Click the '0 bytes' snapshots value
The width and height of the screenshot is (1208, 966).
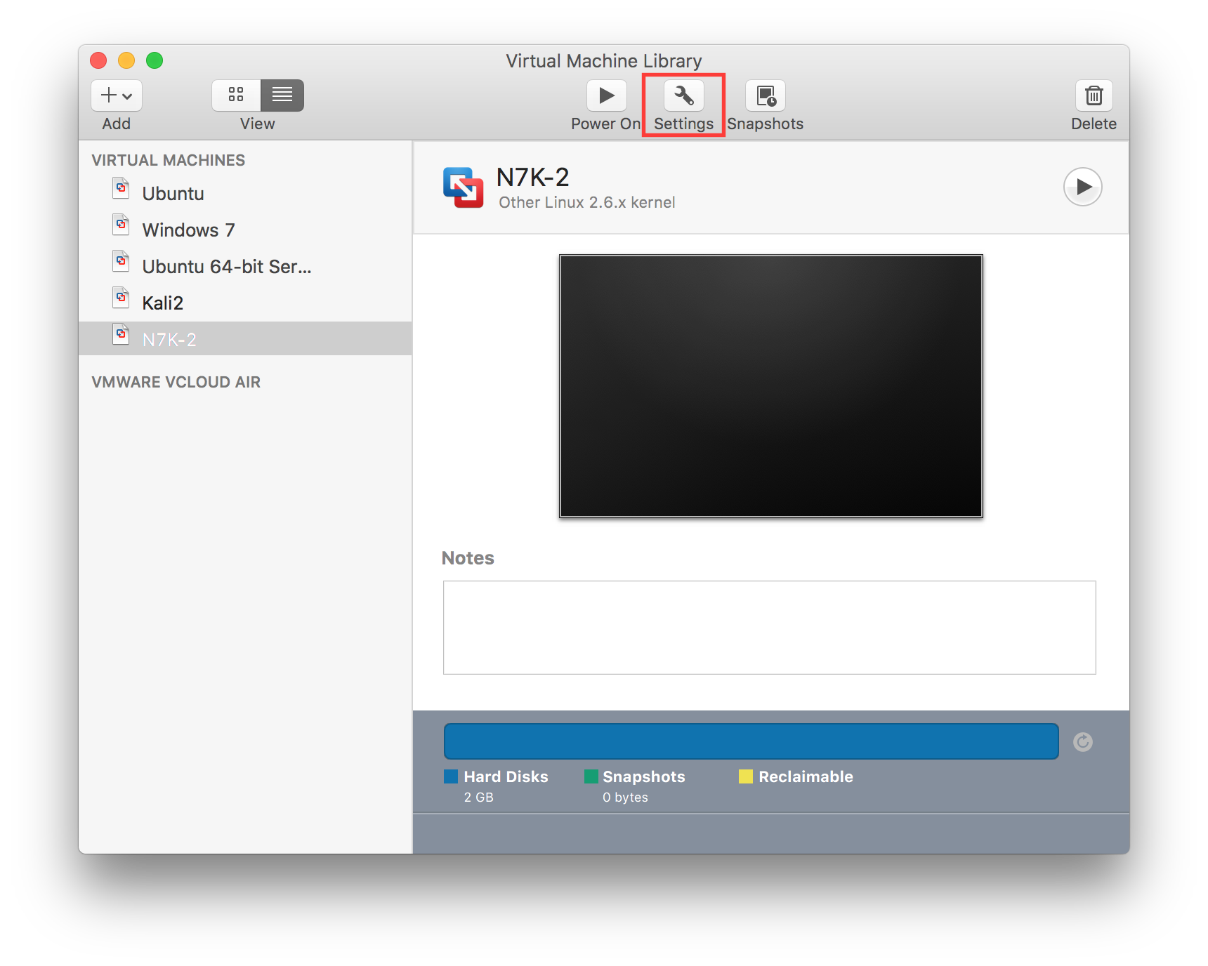tap(626, 798)
